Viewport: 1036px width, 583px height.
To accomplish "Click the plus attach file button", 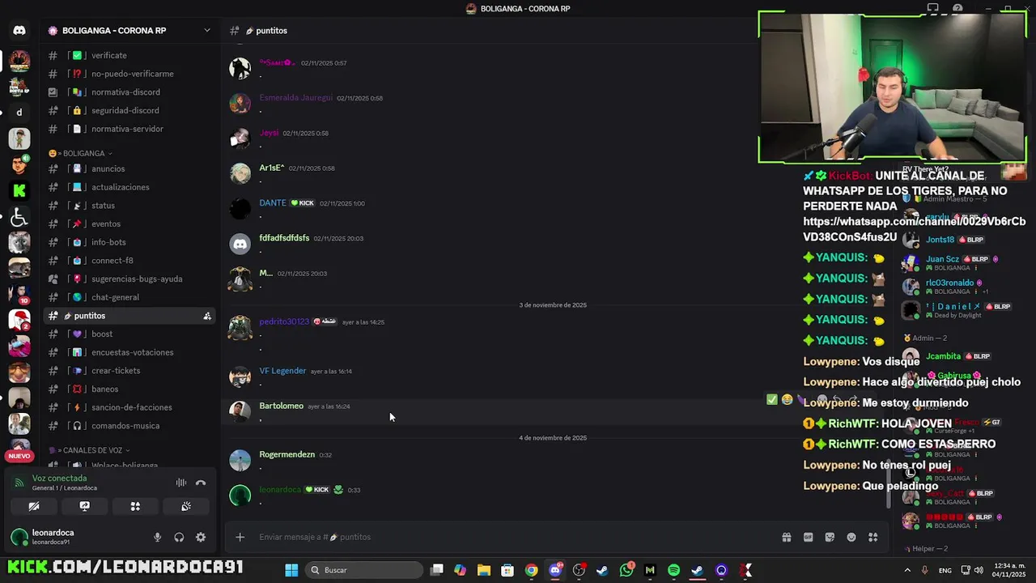I will (x=240, y=537).
